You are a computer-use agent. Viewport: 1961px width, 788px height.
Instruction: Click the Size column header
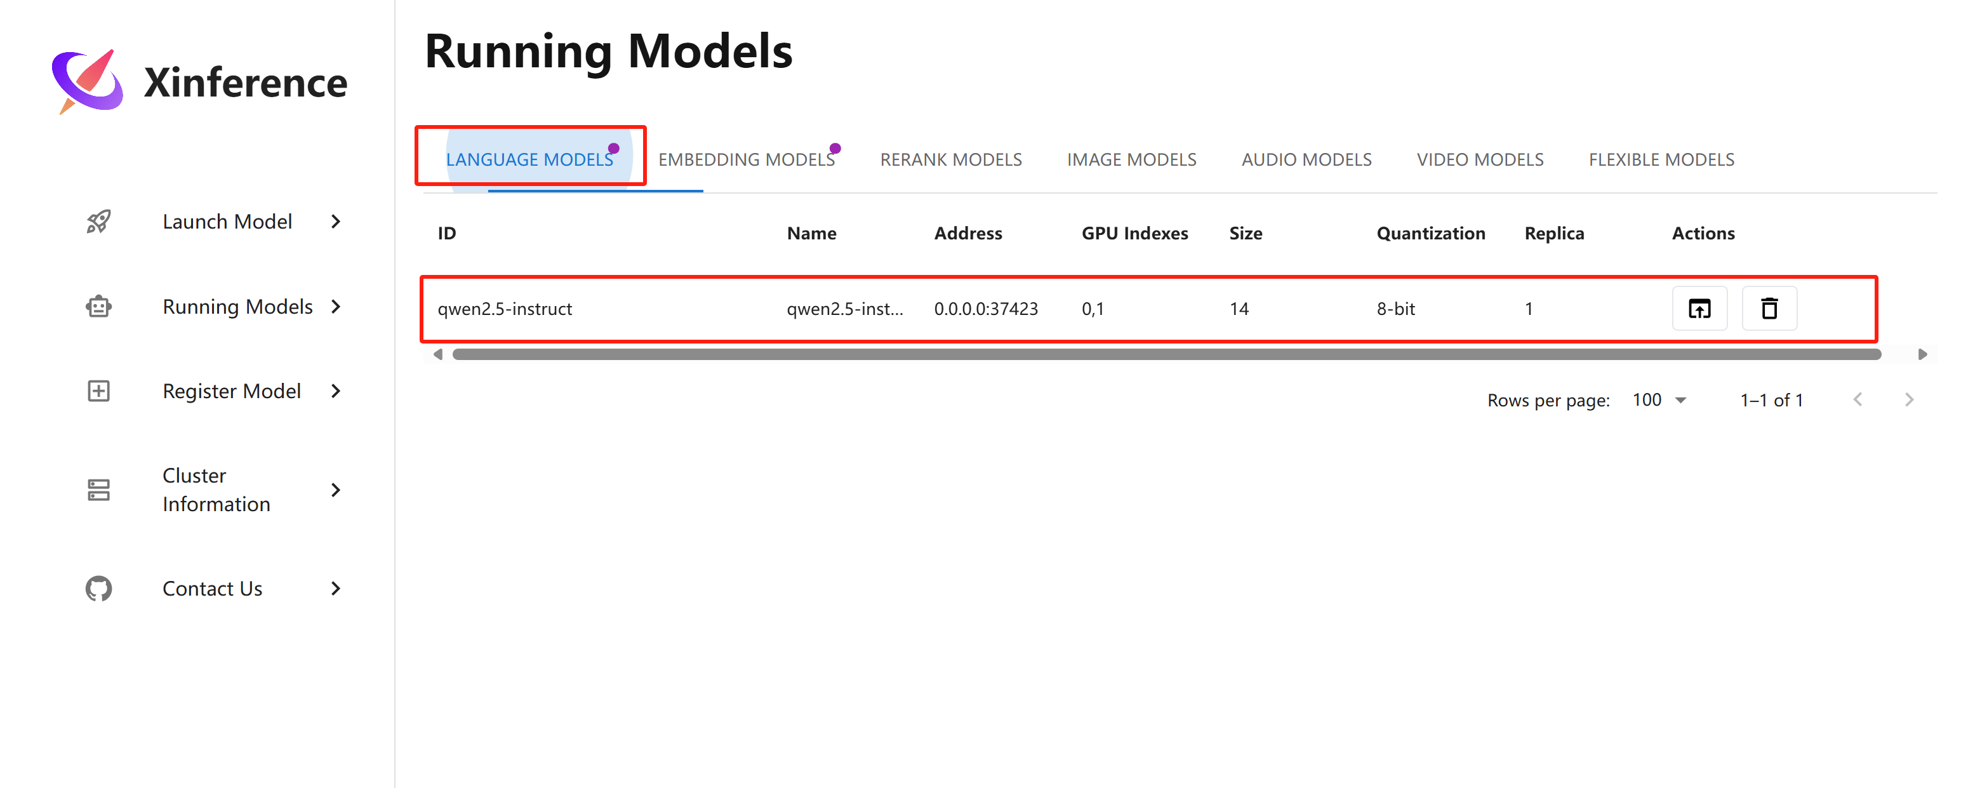click(x=1246, y=233)
